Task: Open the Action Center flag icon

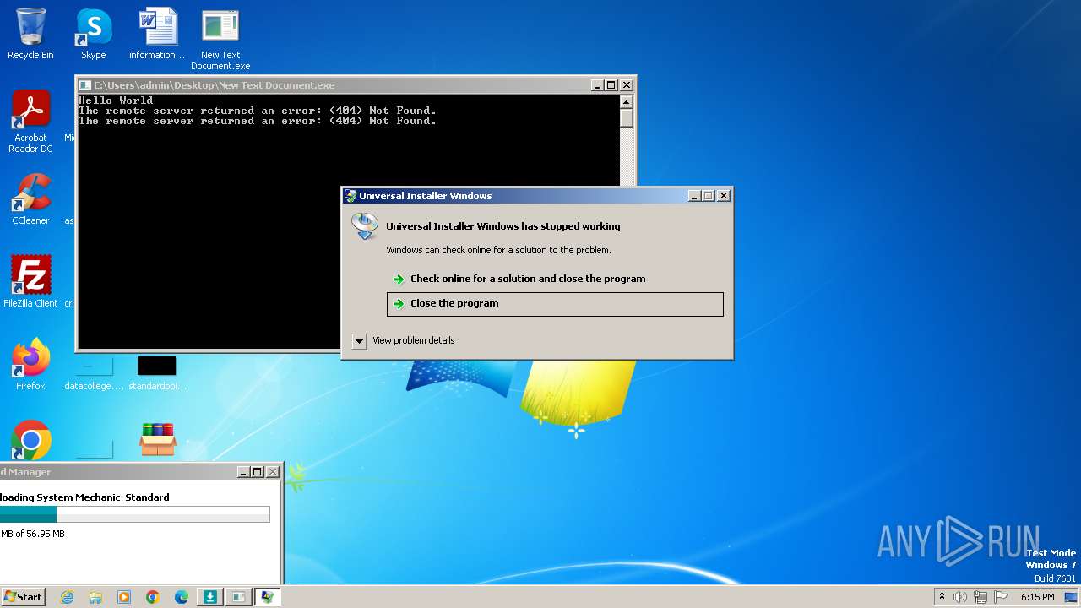Action: [1001, 597]
